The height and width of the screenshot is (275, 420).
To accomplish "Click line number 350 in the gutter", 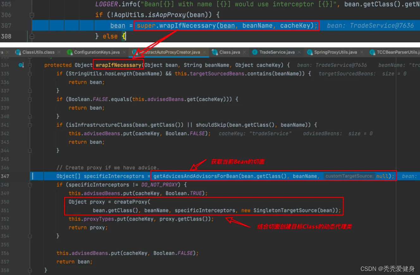I will coord(5,202).
